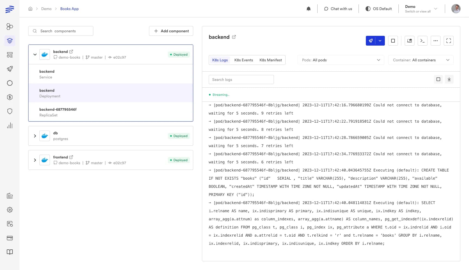This screenshot has height=270, width=469.
Task: Click Chat with us link
Action: click(338, 9)
